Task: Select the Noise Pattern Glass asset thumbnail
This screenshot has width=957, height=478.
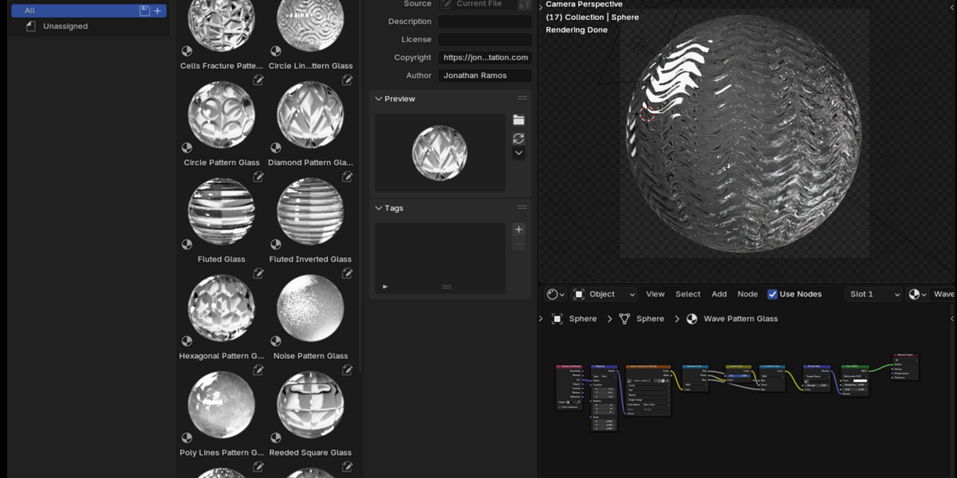Action: (311, 309)
